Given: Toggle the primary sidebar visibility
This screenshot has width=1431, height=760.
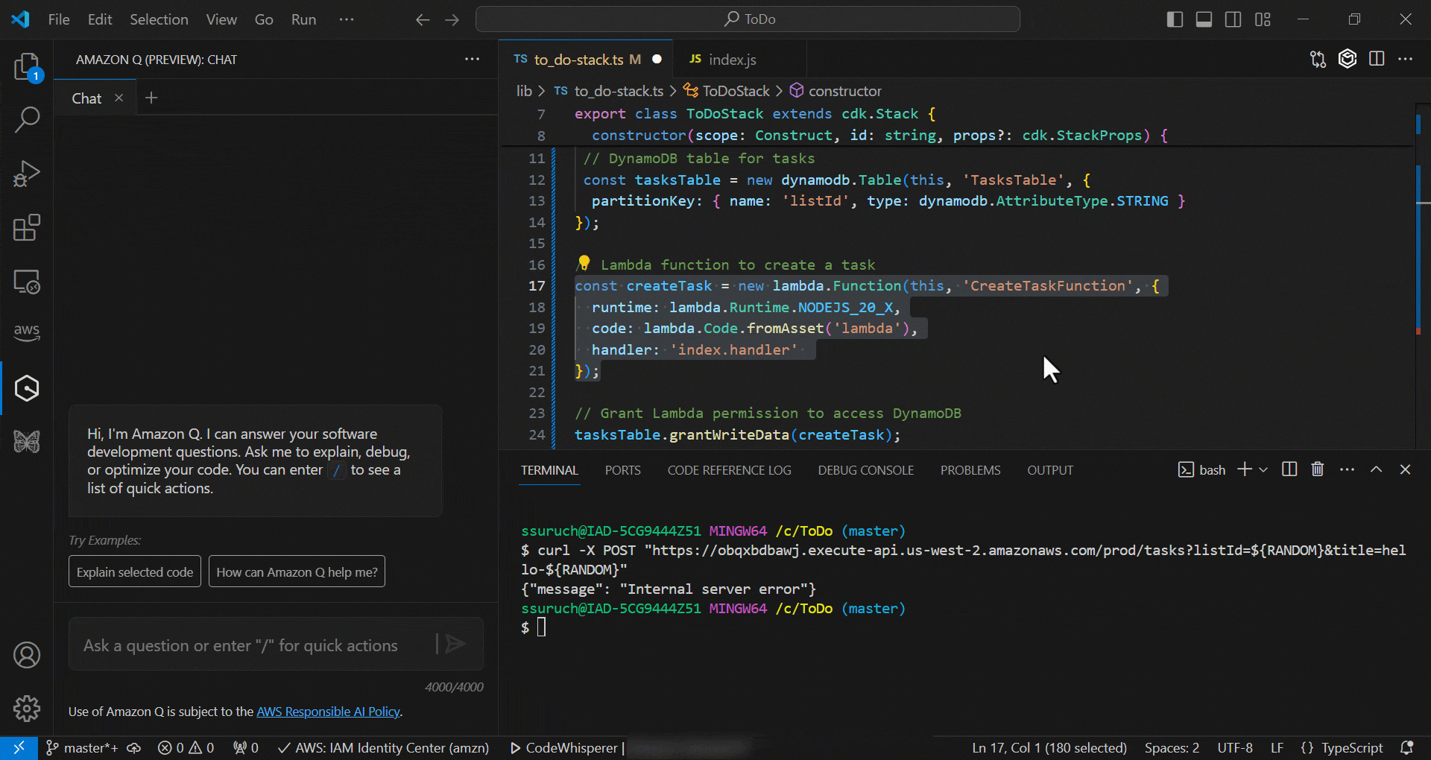Looking at the screenshot, I should (x=1175, y=19).
